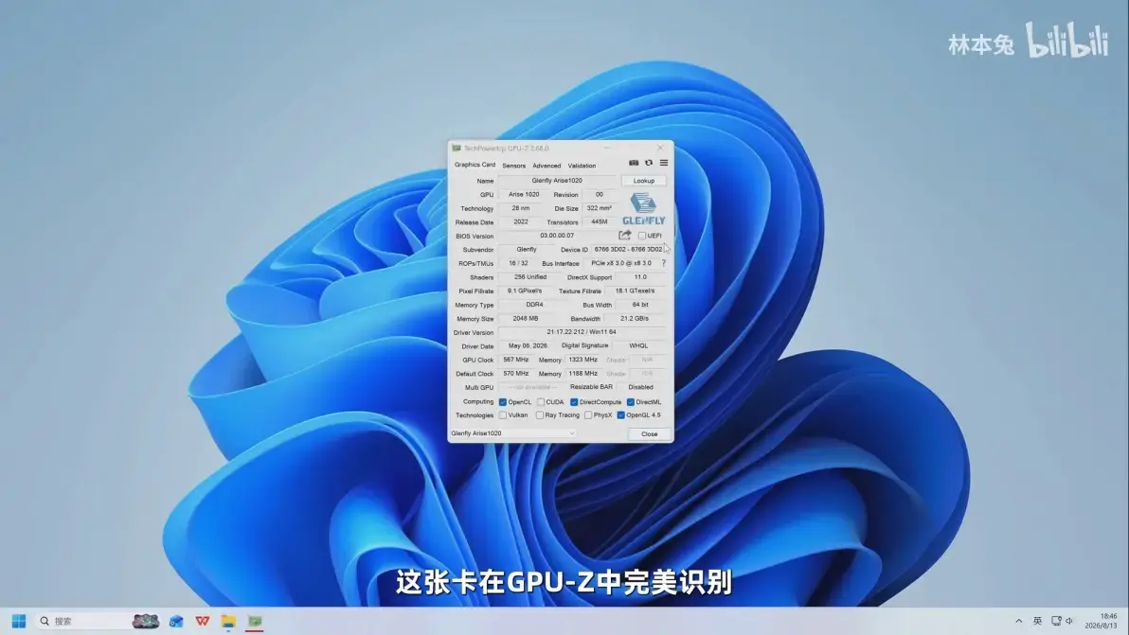Click the Device ID value field
The image size is (1129, 635).
coord(628,250)
